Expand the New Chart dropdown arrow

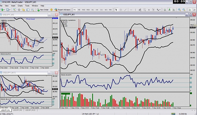[4, 10]
